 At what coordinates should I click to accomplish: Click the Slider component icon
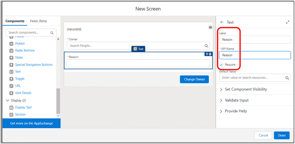click(11, 58)
